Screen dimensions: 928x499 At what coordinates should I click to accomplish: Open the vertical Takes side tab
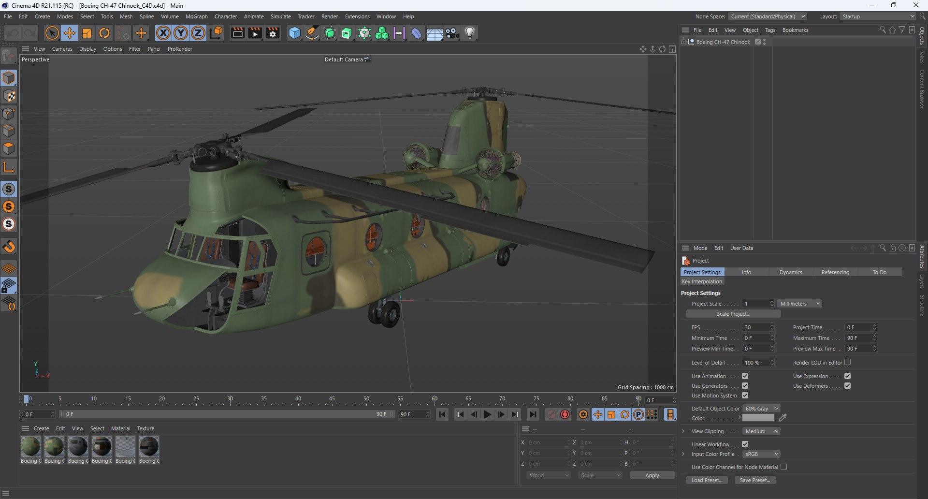(922, 57)
